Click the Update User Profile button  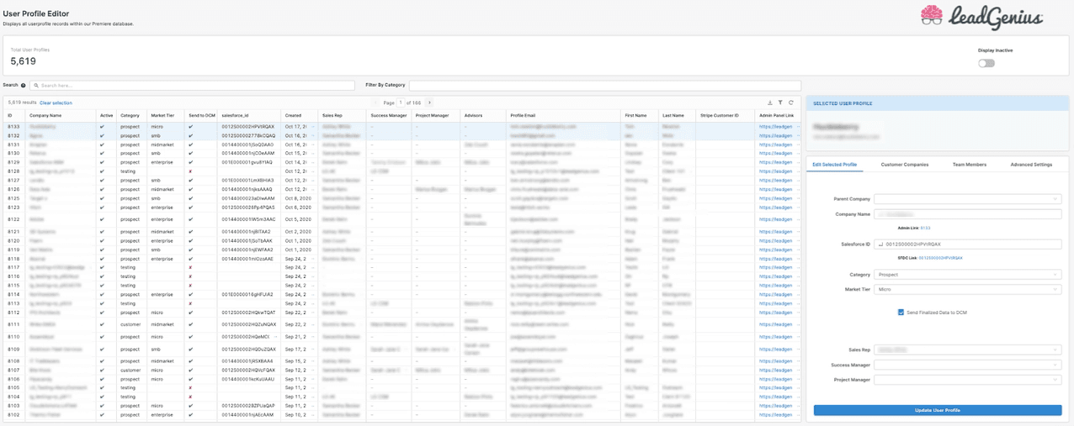[937, 410]
